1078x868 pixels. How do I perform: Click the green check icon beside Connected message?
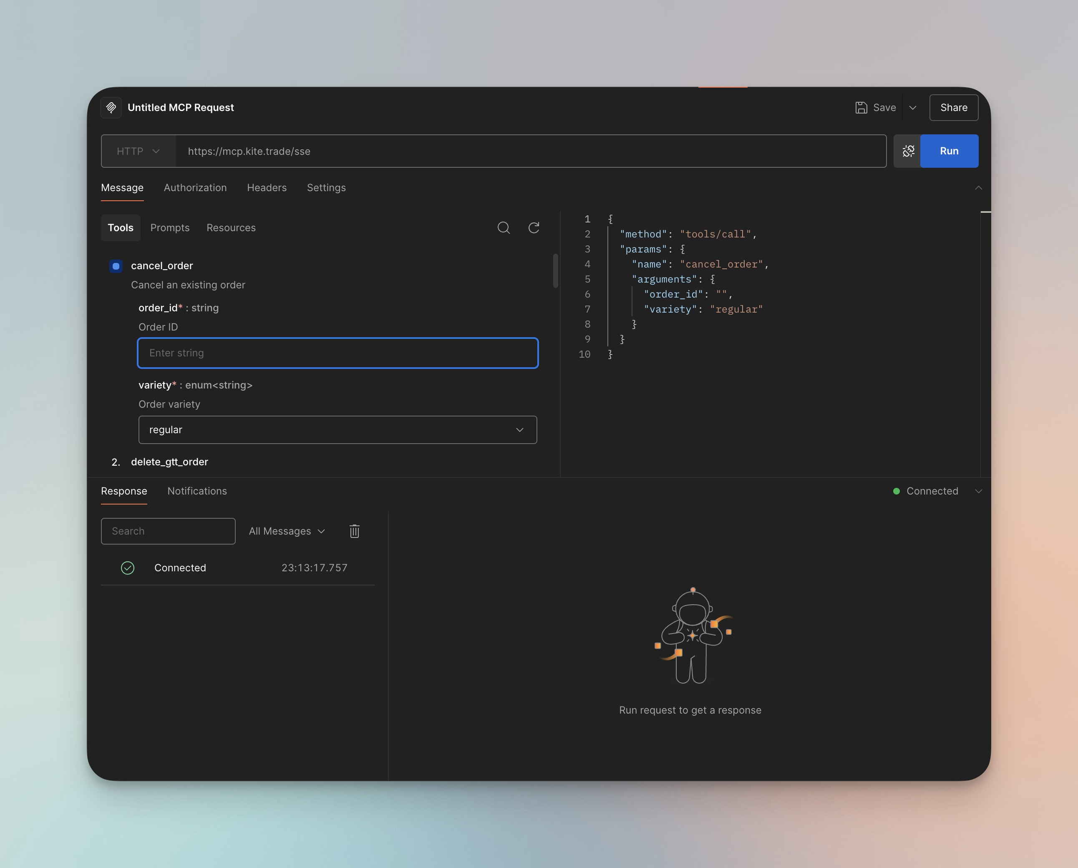click(128, 568)
